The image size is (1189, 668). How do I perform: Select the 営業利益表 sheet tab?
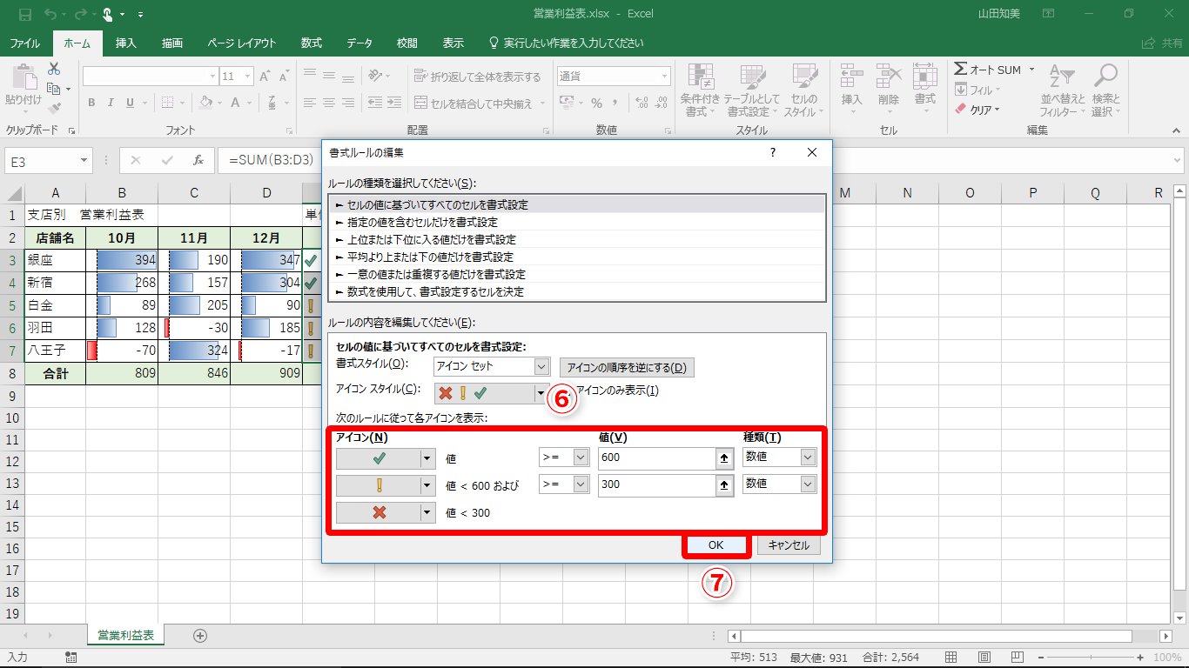[x=126, y=636]
